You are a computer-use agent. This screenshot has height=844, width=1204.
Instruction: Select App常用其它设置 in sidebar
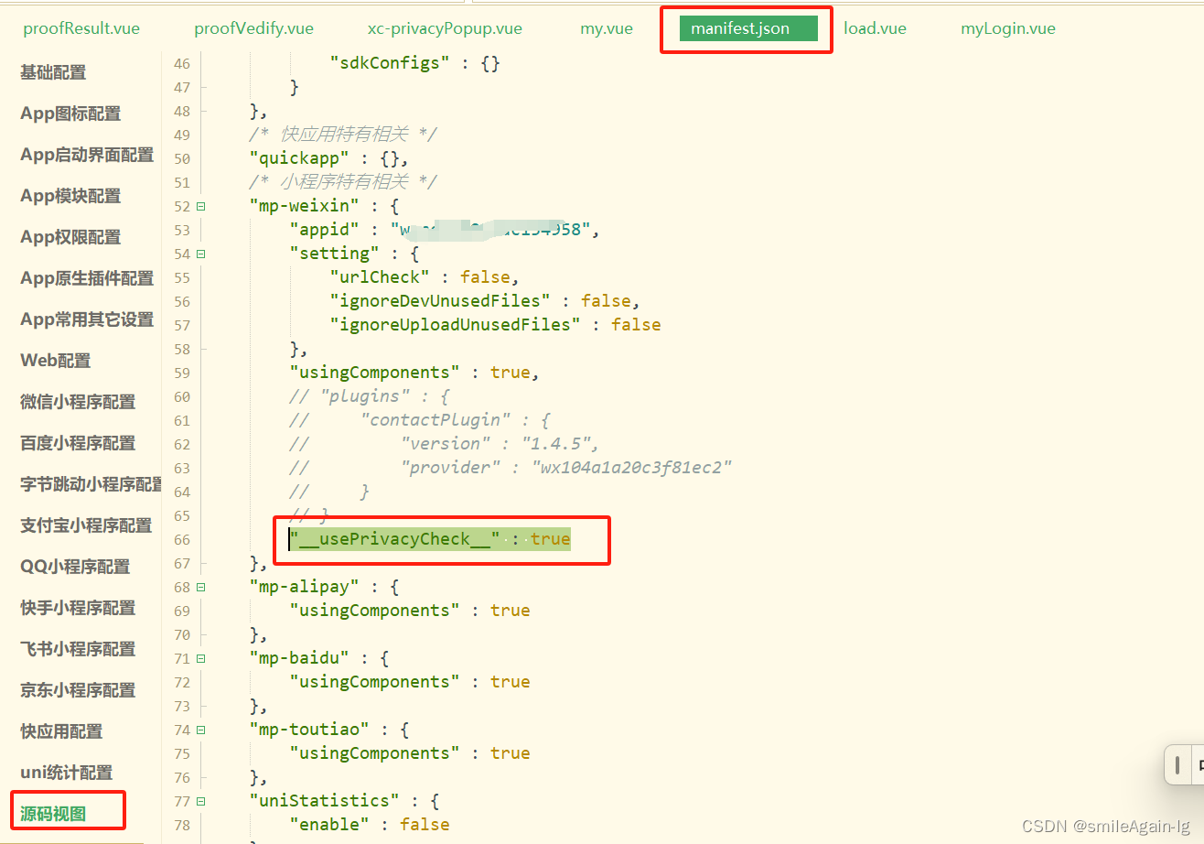pos(87,319)
